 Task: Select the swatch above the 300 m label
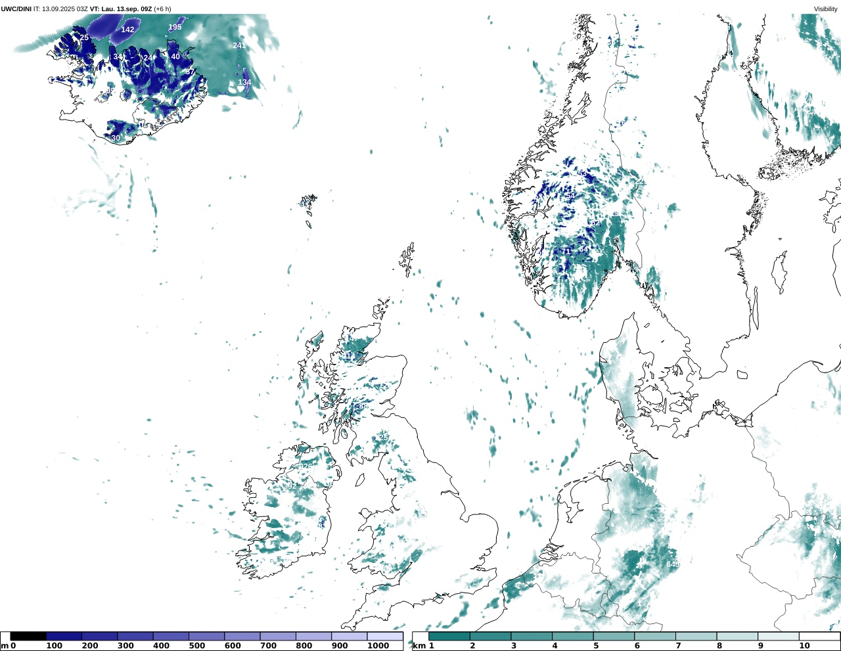[x=135, y=636]
